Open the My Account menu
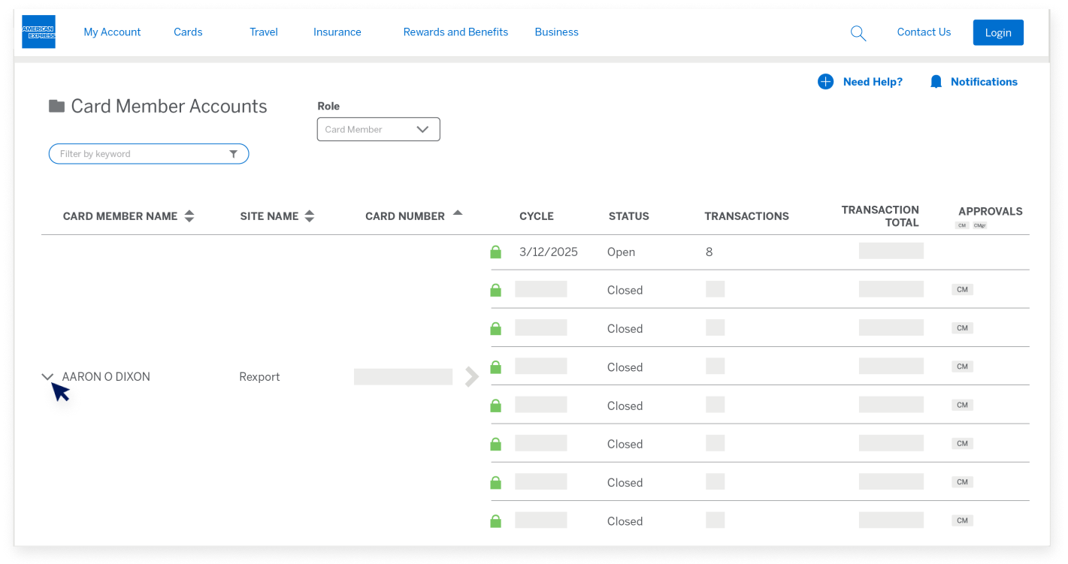 tap(112, 32)
